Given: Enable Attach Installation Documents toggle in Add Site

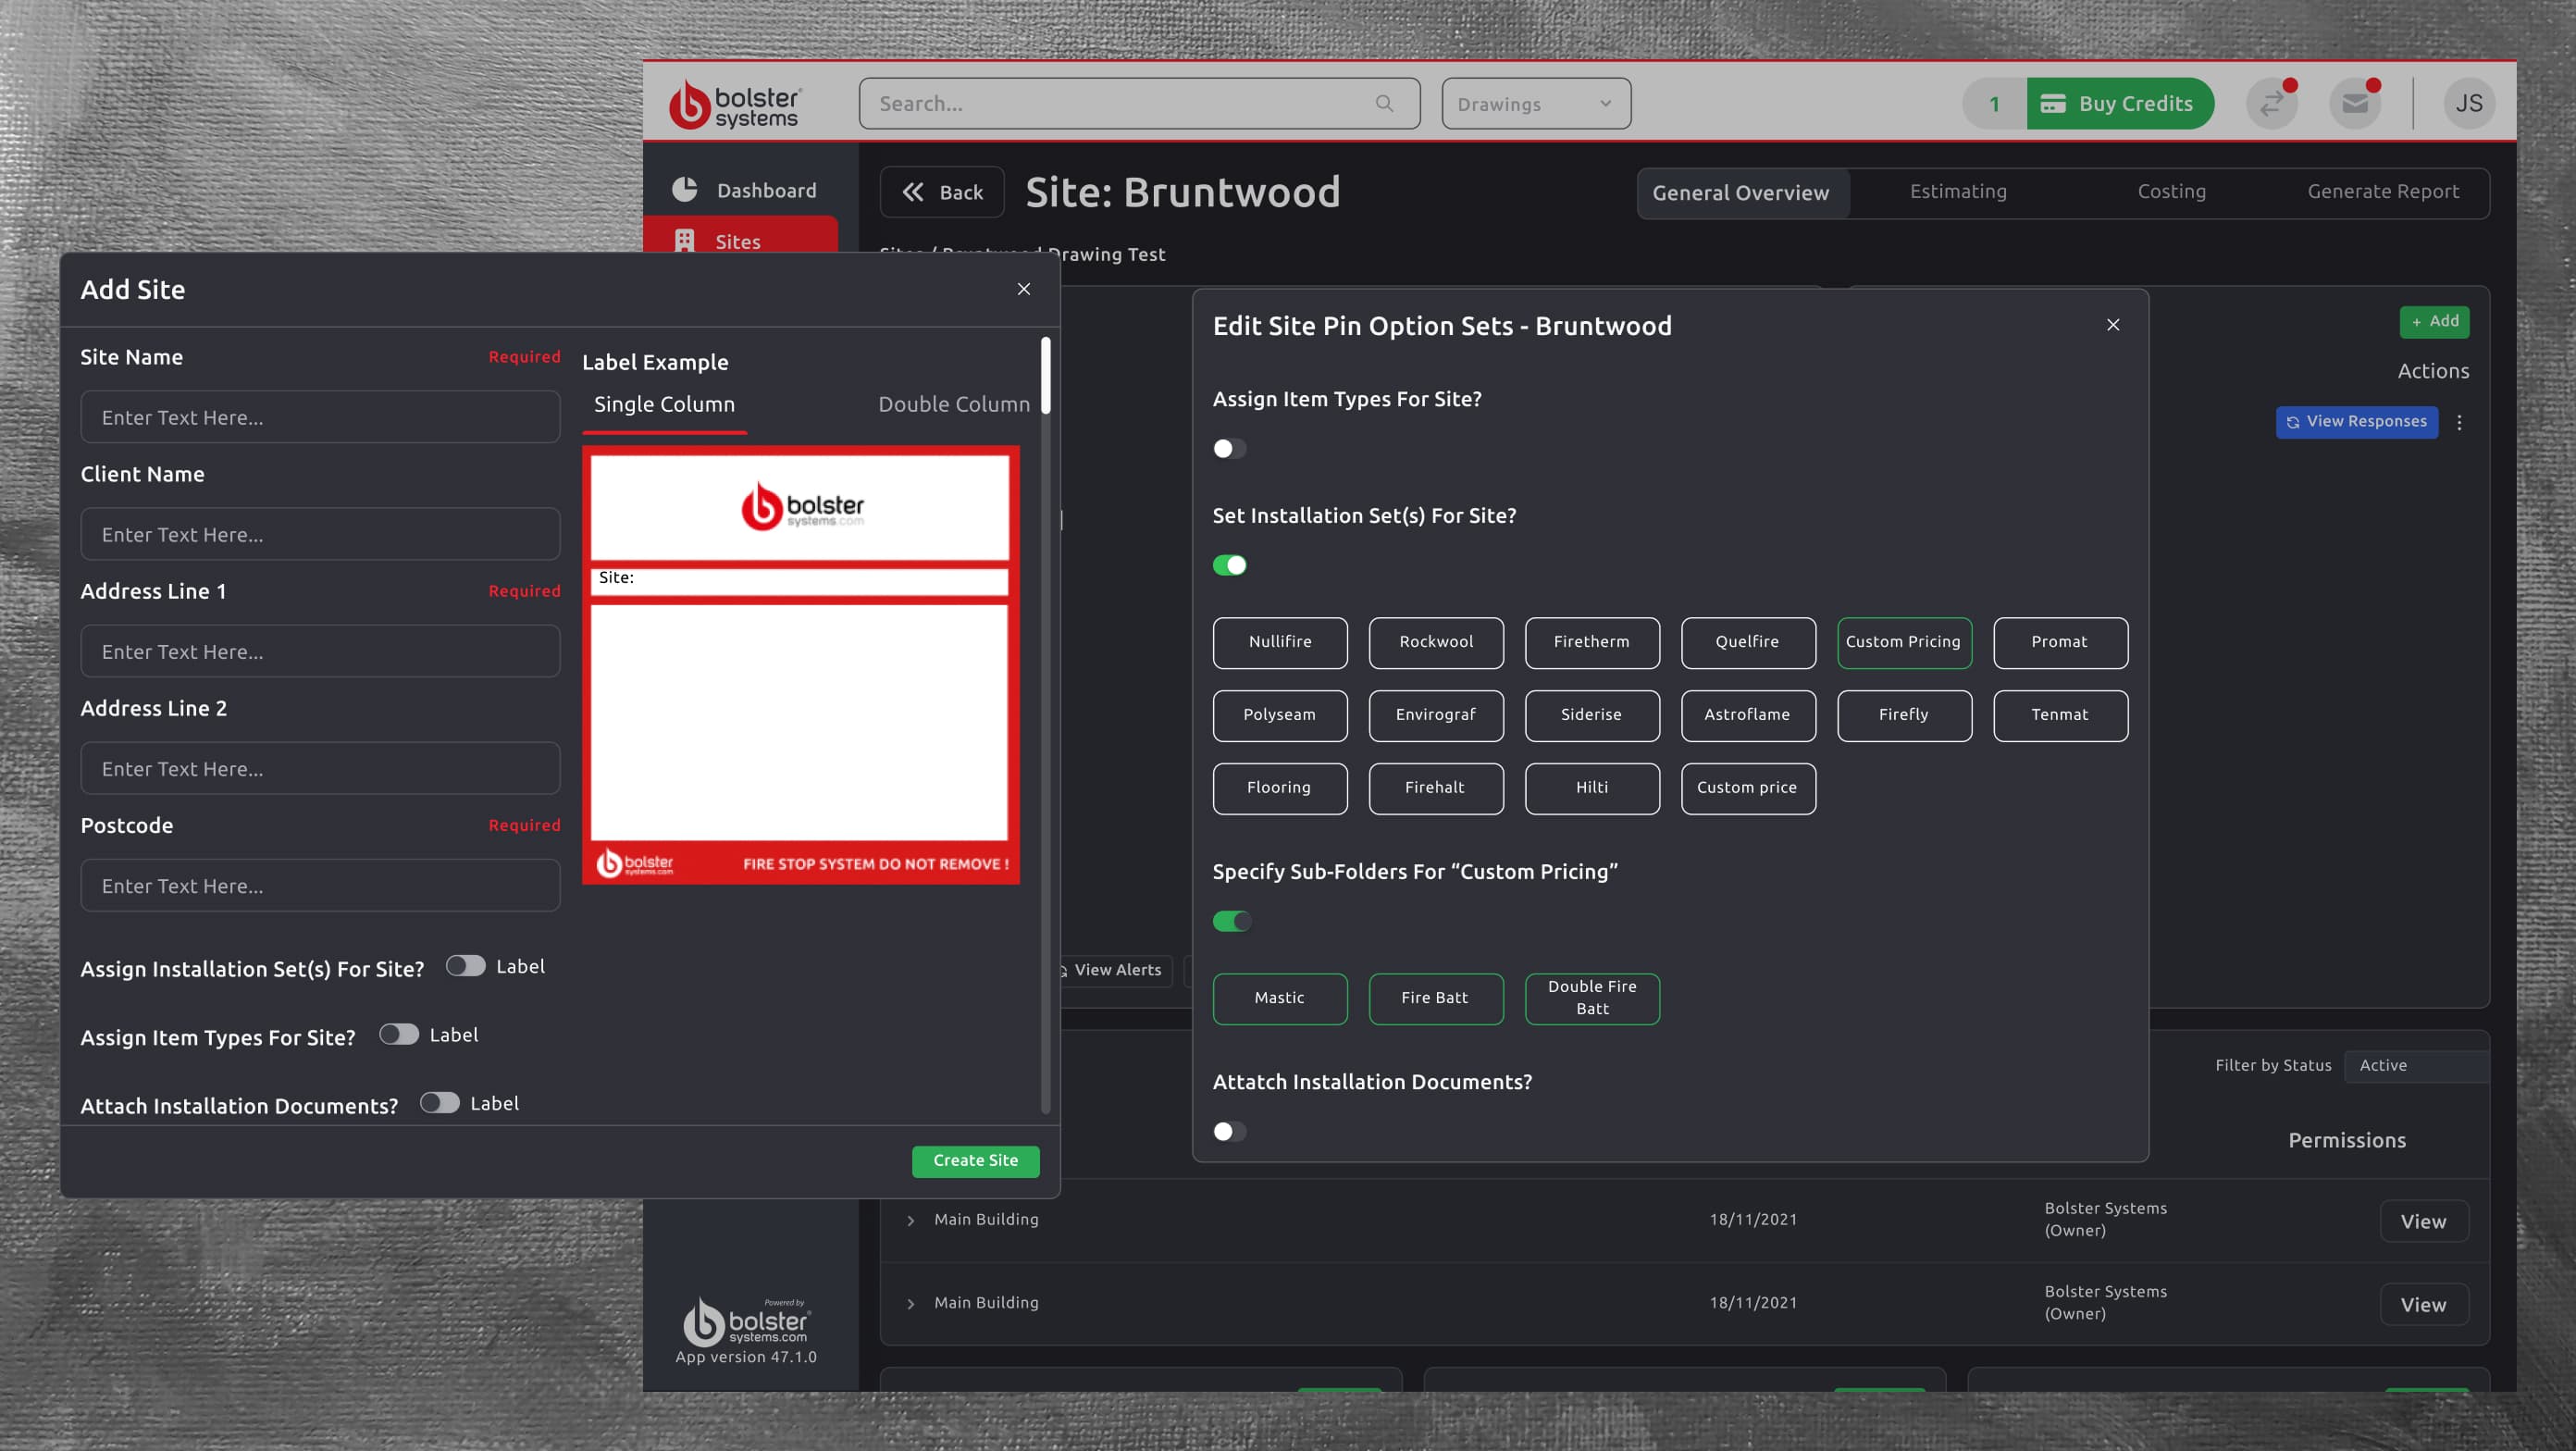Looking at the screenshot, I should click(x=439, y=1102).
